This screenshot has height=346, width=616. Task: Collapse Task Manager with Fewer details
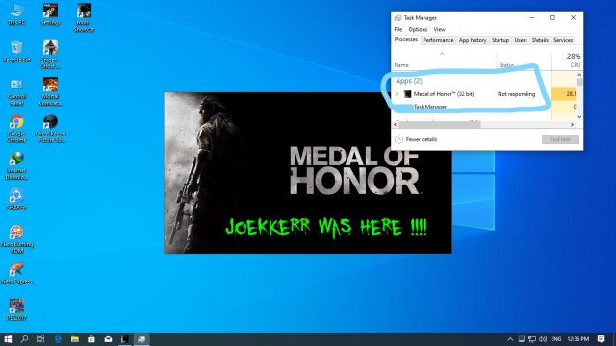[416, 139]
